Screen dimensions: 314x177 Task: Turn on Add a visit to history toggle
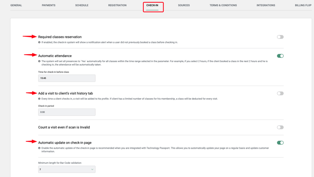click(x=280, y=94)
